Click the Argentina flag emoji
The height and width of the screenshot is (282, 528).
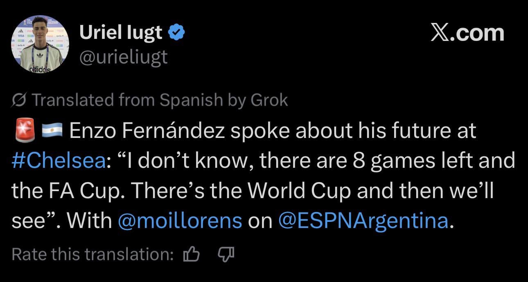coord(52,131)
